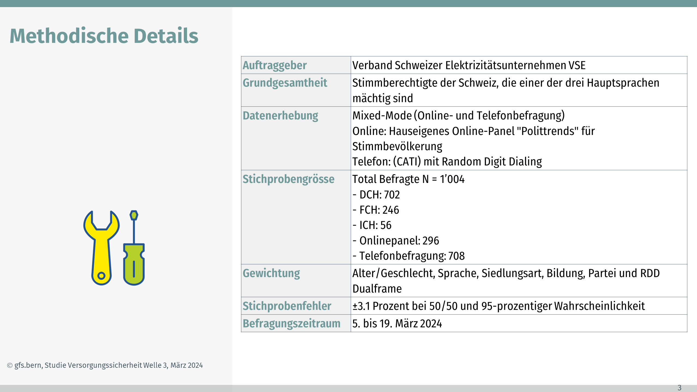
Task: Click the Verband Schweizer Elektrizitätsunternehmen VSE text
Action: [469, 65]
